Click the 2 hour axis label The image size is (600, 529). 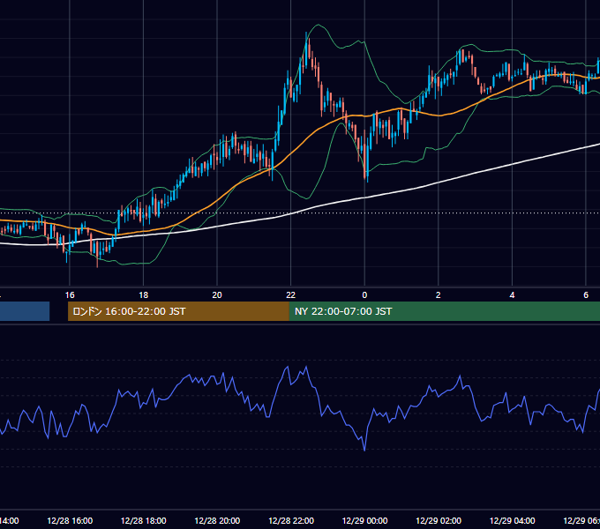click(x=439, y=295)
